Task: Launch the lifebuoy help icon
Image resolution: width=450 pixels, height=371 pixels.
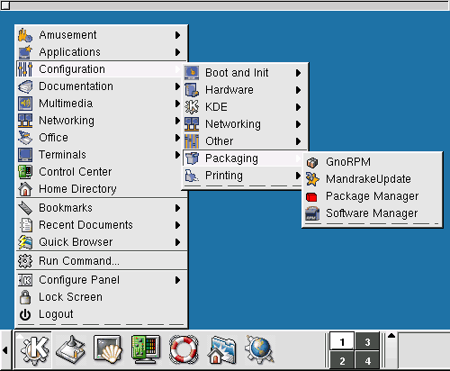Action: pos(184,350)
